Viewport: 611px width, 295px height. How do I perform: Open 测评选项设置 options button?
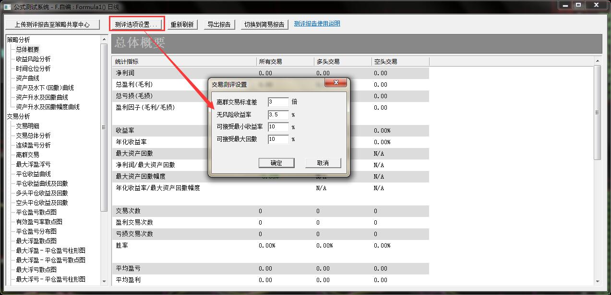coord(137,24)
